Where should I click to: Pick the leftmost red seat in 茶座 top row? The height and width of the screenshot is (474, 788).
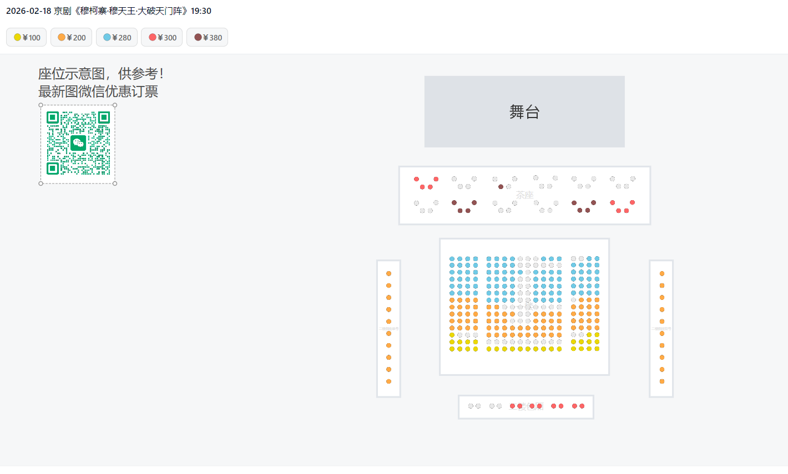click(x=417, y=179)
